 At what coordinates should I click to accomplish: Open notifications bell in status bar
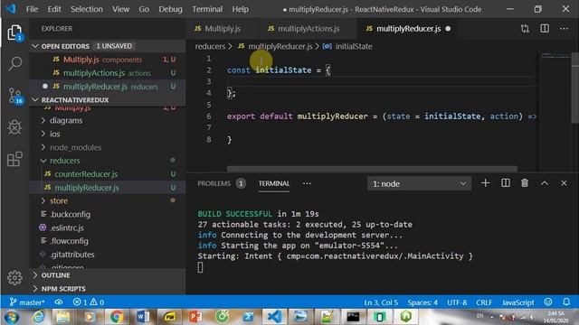point(566,302)
